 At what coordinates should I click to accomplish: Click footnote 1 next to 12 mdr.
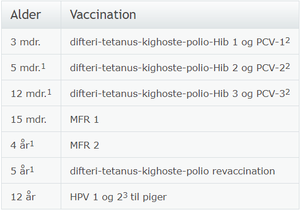pyautogui.click(x=49, y=92)
